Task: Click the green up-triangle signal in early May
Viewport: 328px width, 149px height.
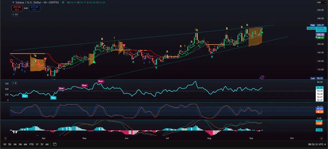Action: coord(94,62)
